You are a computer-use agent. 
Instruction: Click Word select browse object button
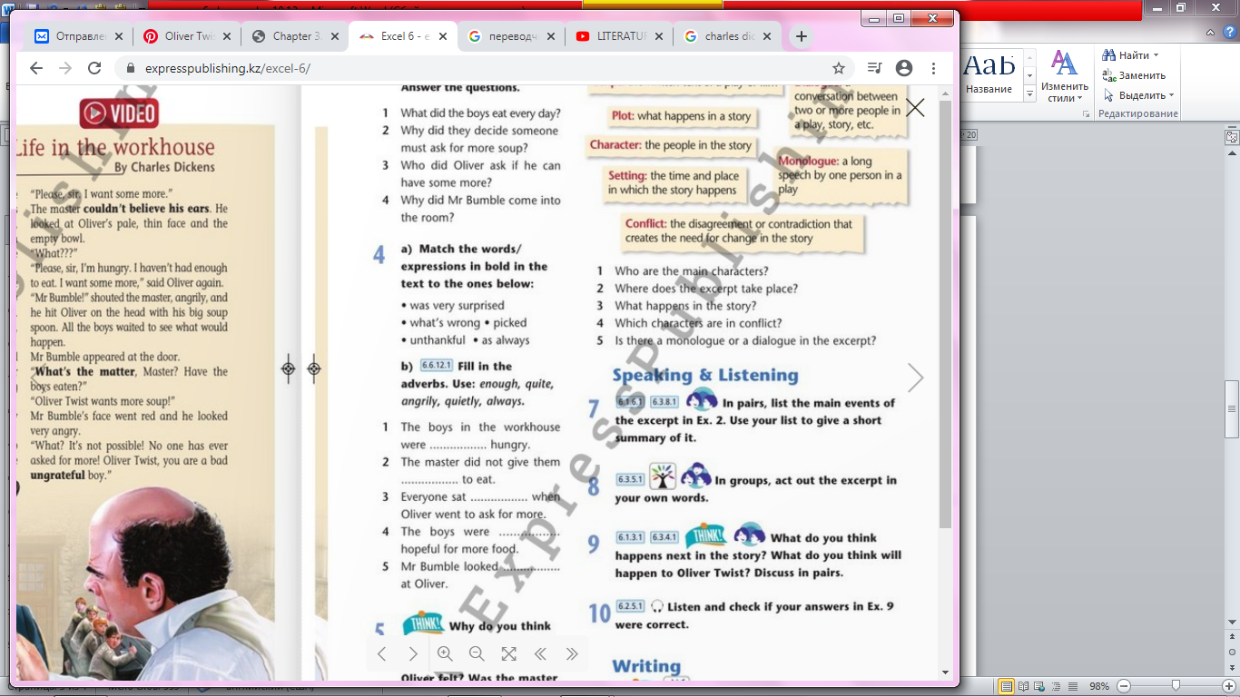pos(1232,652)
